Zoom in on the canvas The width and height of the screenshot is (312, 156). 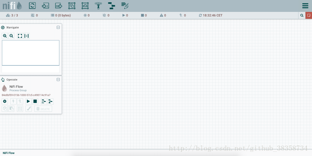(x=5, y=36)
